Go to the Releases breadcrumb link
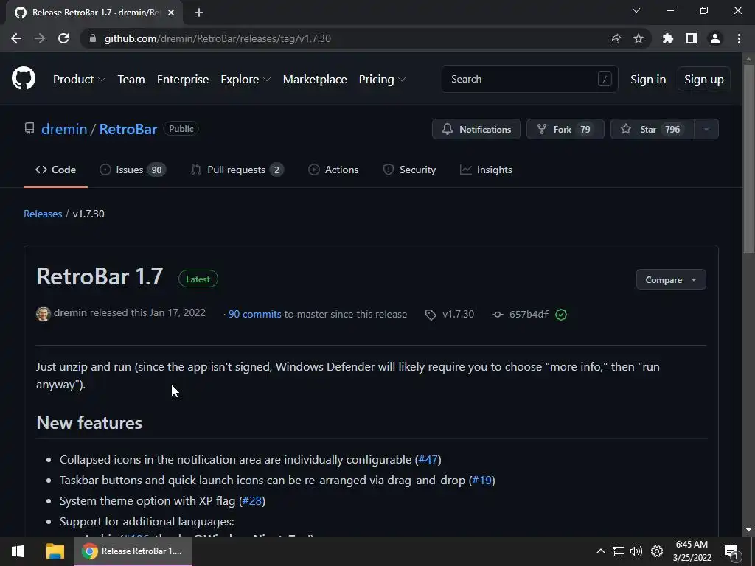Viewport: 755px width, 566px height. click(x=43, y=214)
